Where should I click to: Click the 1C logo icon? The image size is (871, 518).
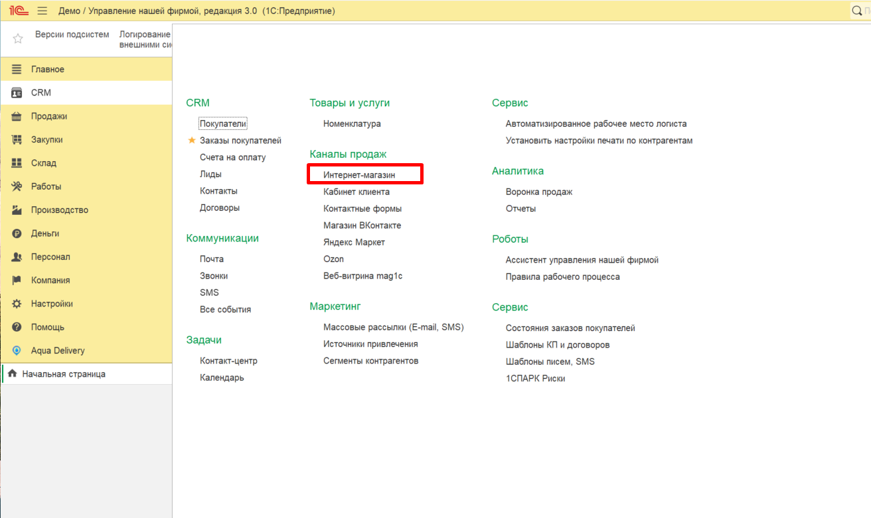point(19,11)
